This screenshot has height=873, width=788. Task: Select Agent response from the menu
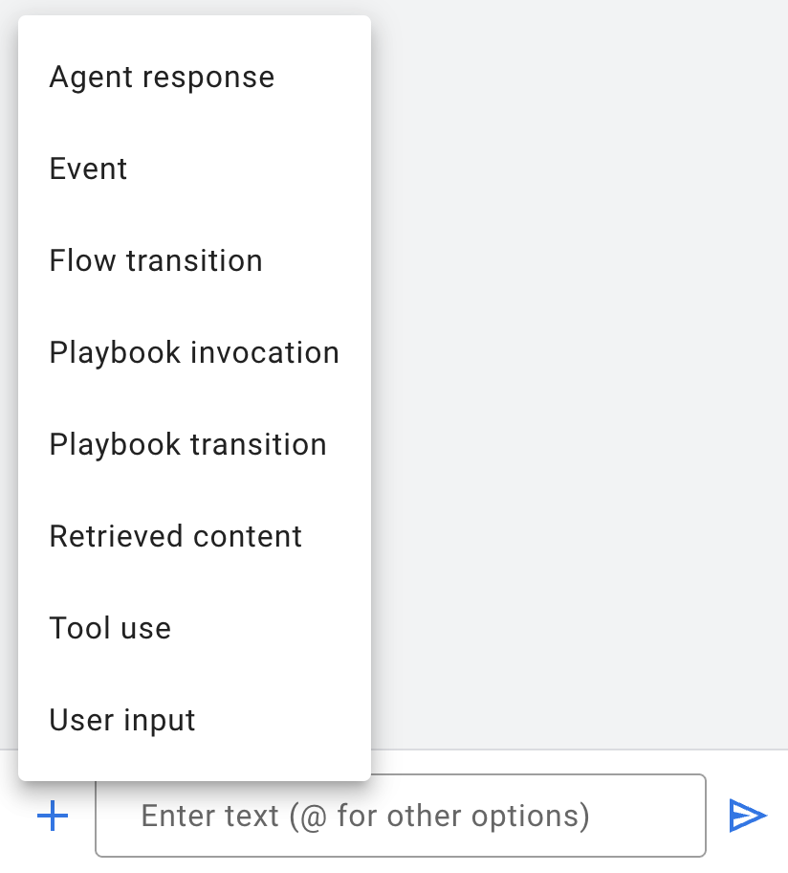[x=162, y=78]
